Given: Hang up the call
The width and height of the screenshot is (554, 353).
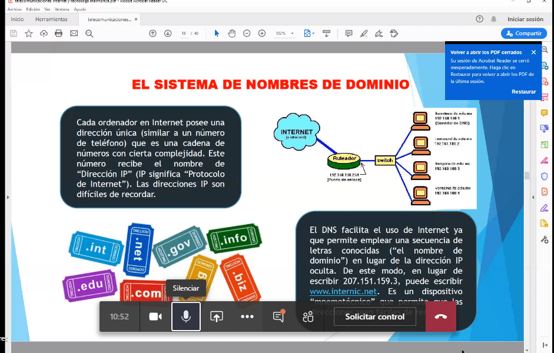Looking at the screenshot, I should pyautogui.click(x=440, y=317).
